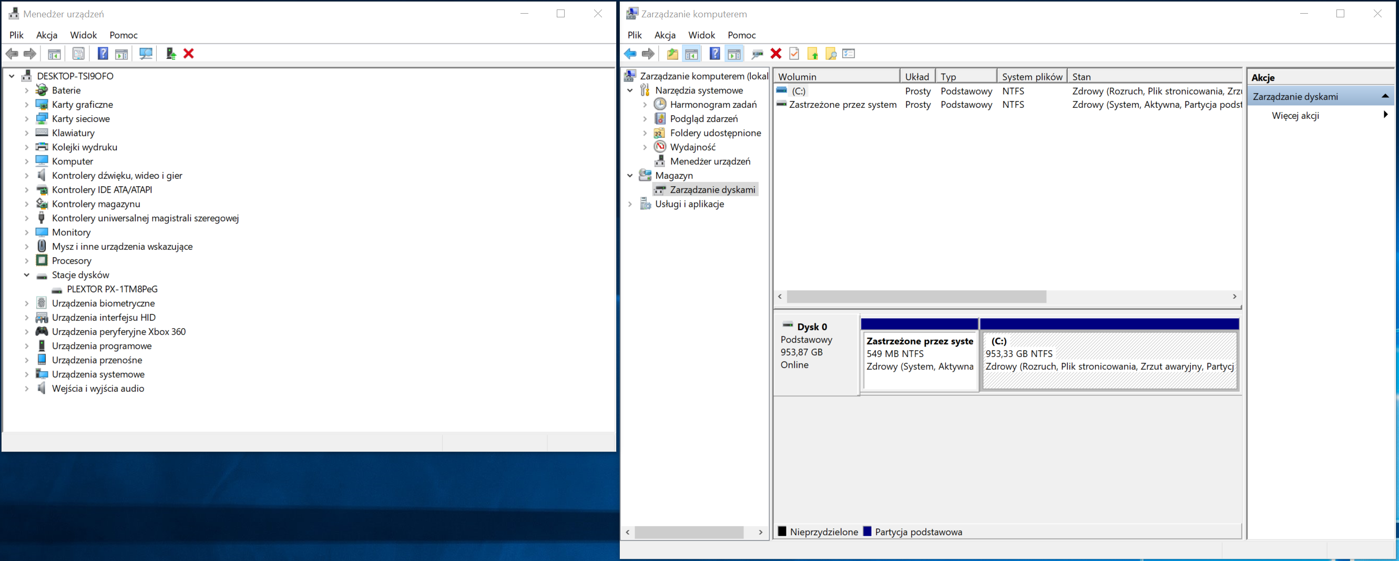This screenshot has width=1399, height=561.
Task: Click Update driver icon in Menedżer urządzeń
Action: (x=170, y=54)
